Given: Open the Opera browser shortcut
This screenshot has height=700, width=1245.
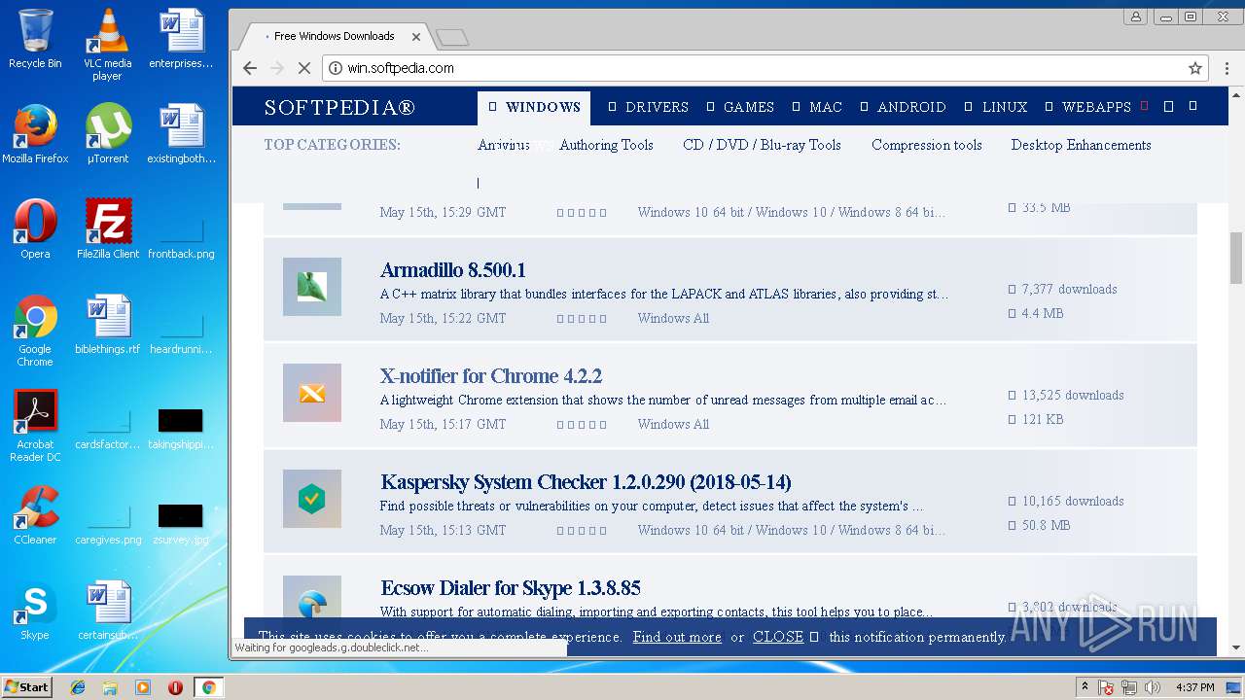Looking at the screenshot, I should (35, 229).
